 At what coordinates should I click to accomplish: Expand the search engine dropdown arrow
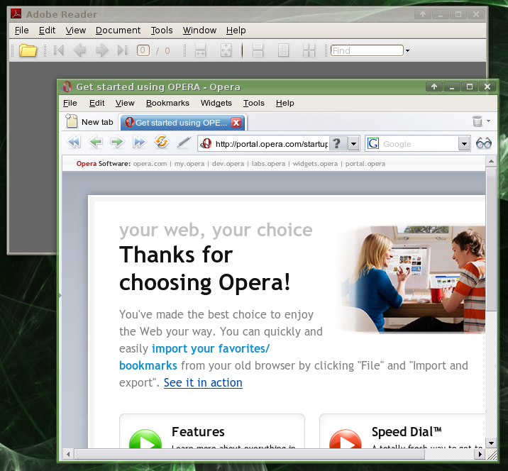(464, 143)
